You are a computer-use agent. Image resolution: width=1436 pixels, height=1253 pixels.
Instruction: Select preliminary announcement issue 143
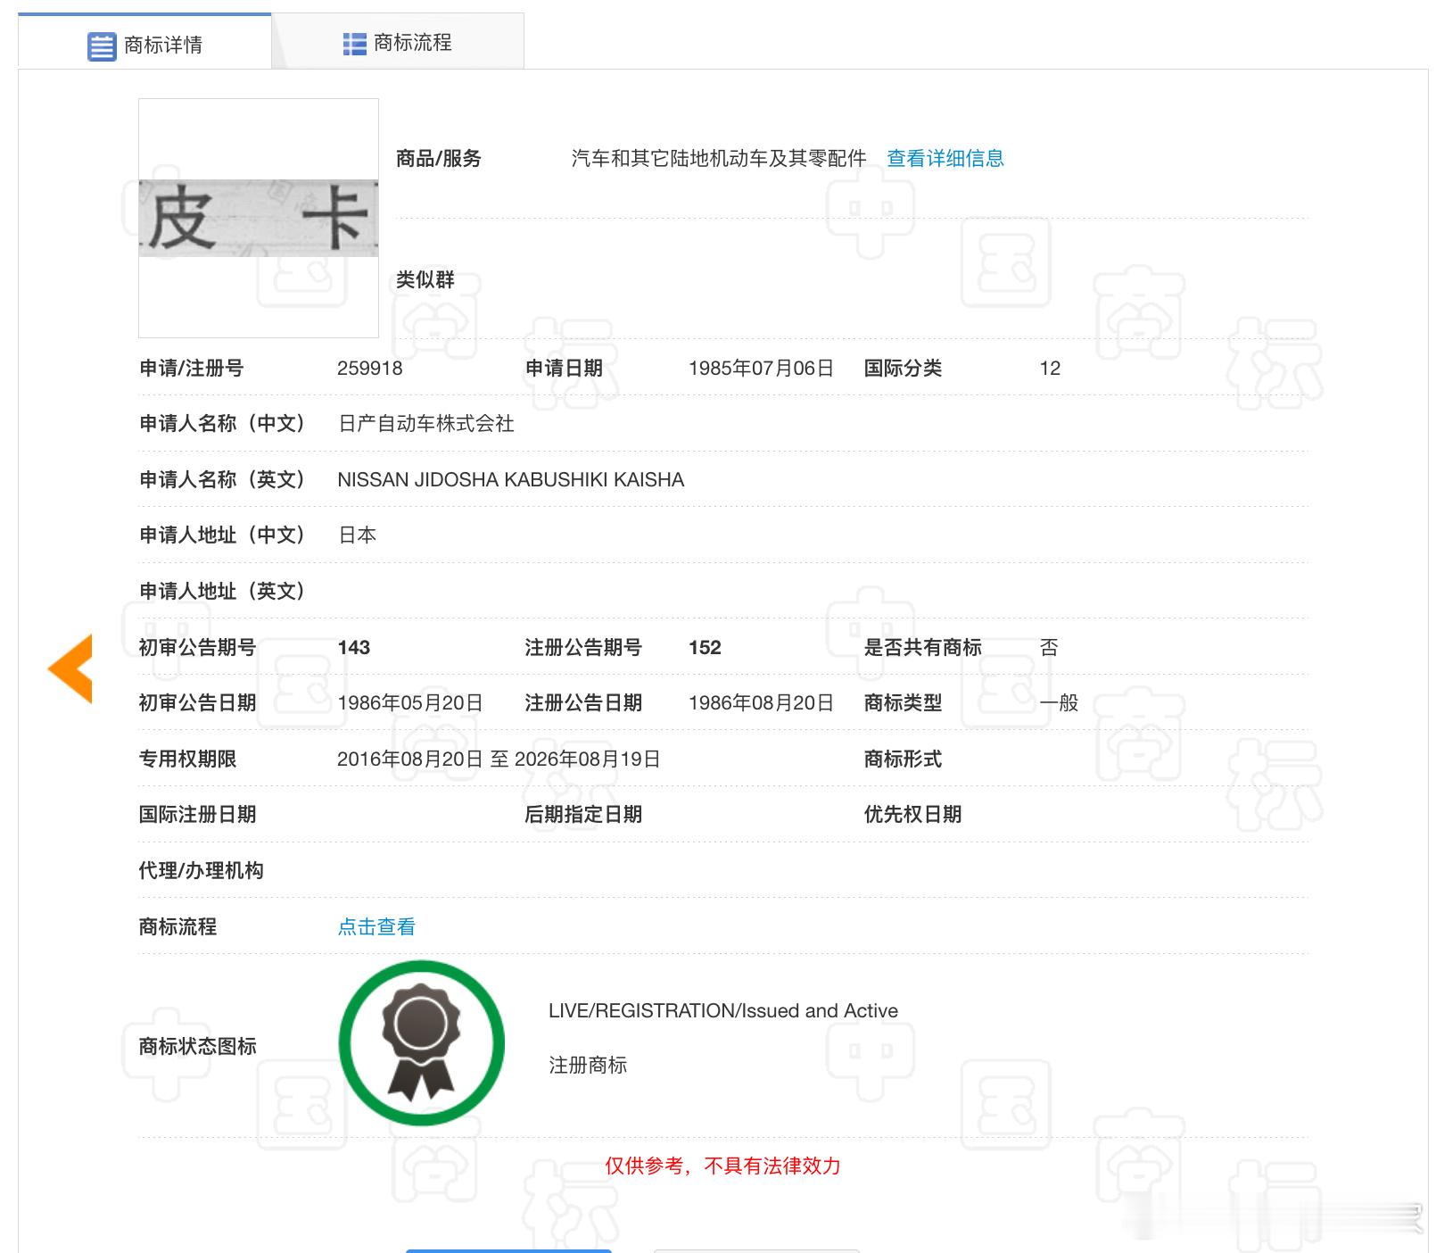(354, 648)
